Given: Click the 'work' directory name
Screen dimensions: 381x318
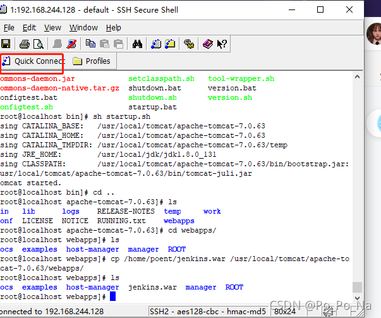Looking at the screenshot, I should (x=212, y=212).
